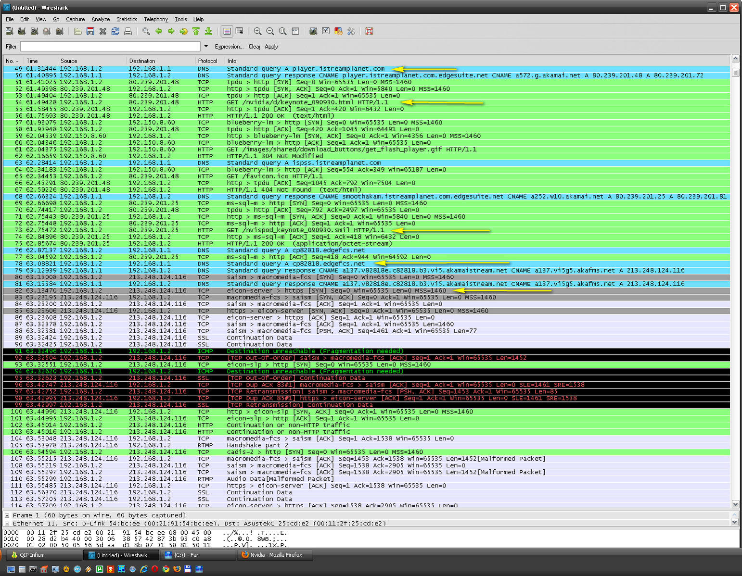Click the Save capture file floppy icon

click(90, 31)
